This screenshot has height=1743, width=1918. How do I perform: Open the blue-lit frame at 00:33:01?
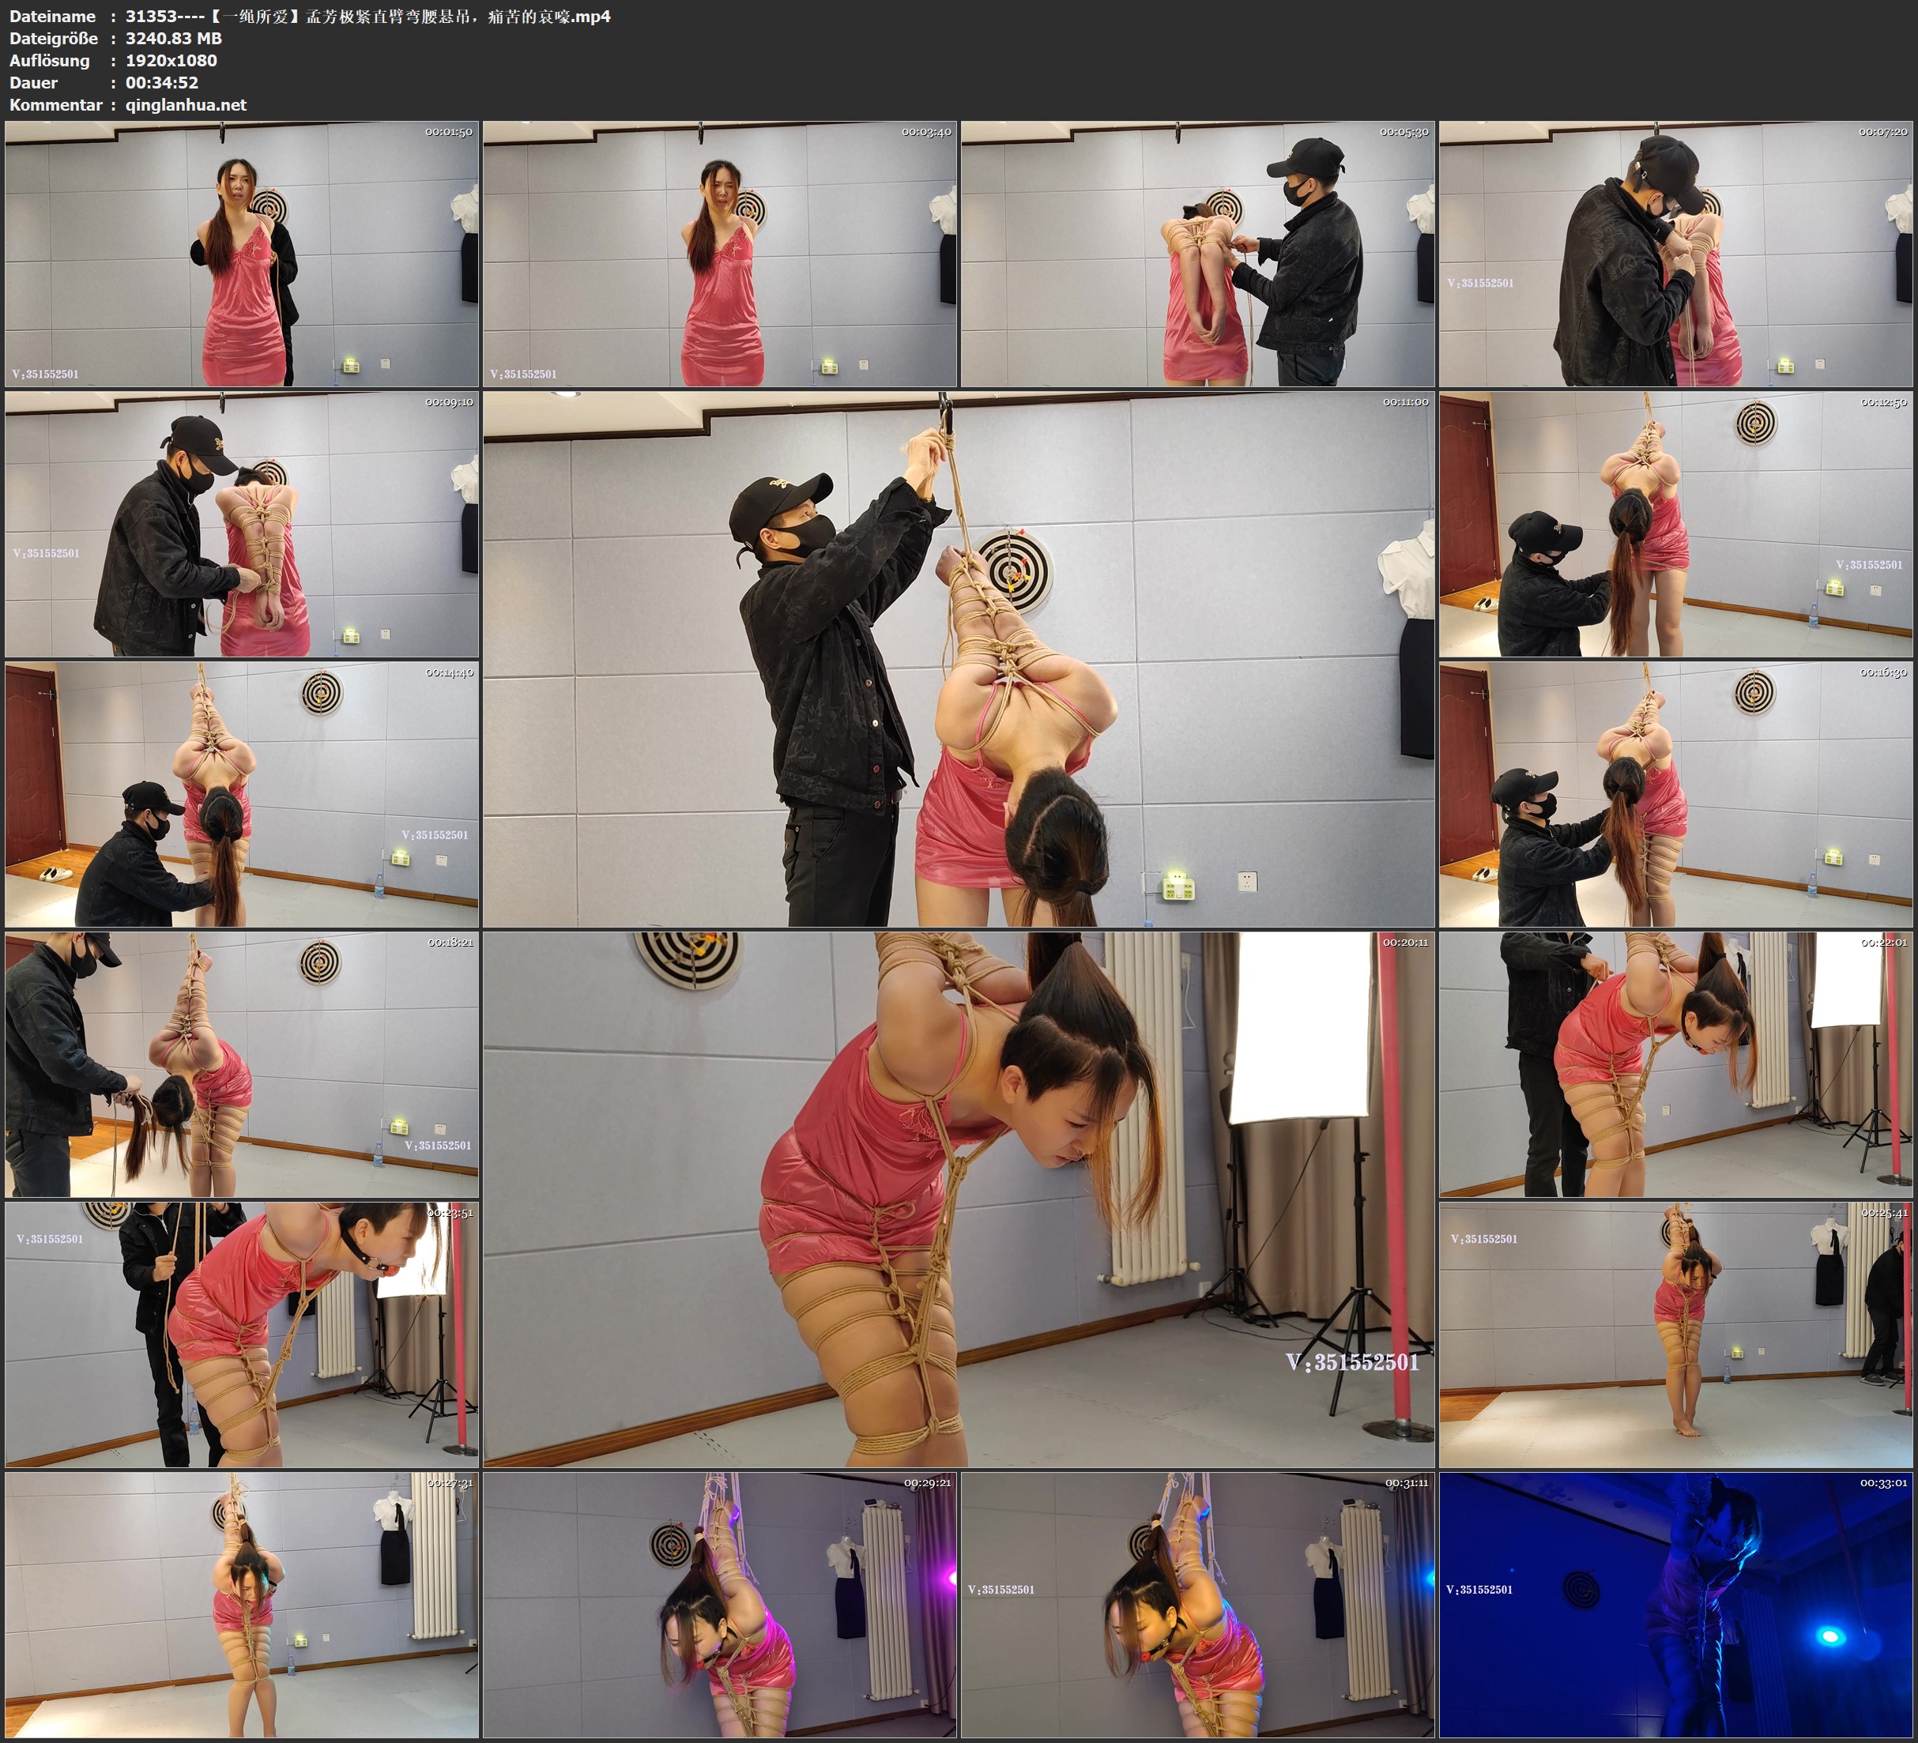point(1676,1605)
